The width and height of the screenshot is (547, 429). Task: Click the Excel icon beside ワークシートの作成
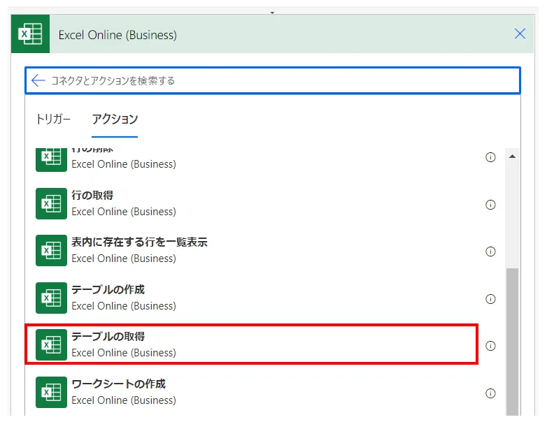click(51, 393)
